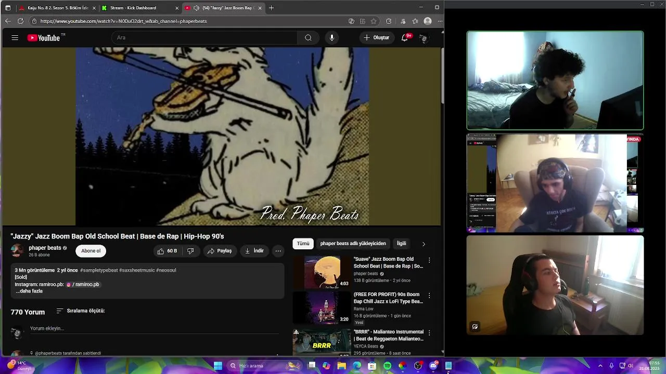Mute the Jazzy tab via speaker icon

point(196,8)
